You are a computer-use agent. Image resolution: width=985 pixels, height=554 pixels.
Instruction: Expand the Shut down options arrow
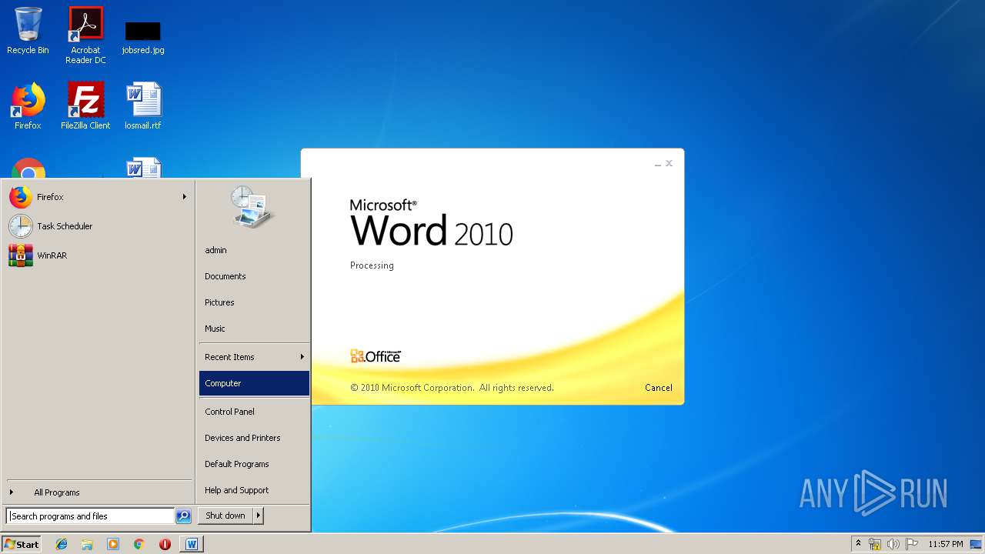[x=259, y=516]
